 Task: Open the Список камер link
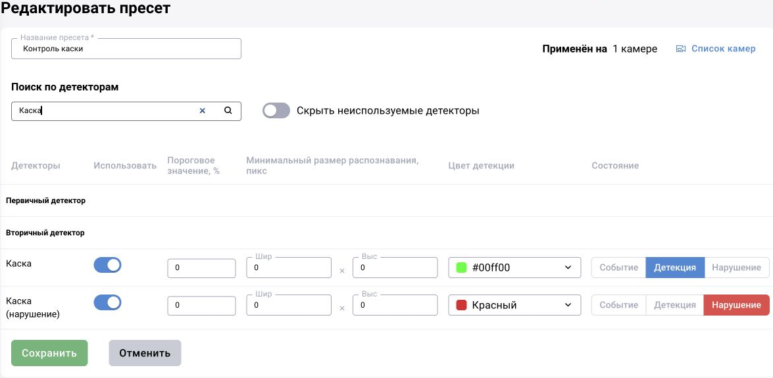[x=723, y=48]
